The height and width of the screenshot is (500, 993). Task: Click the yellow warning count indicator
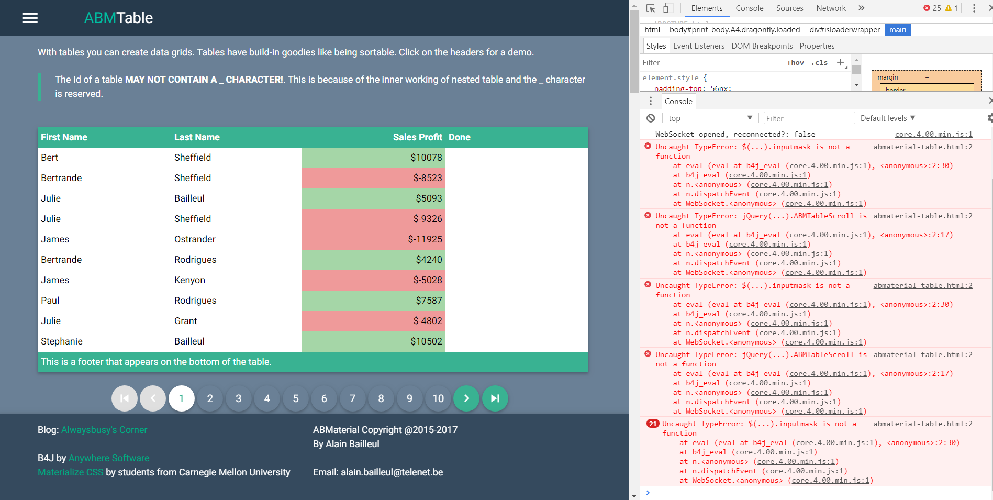[952, 8]
